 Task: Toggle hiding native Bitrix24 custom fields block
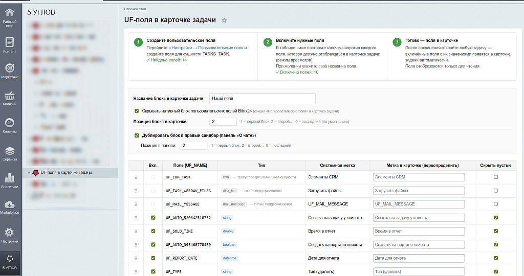pos(137,110)
